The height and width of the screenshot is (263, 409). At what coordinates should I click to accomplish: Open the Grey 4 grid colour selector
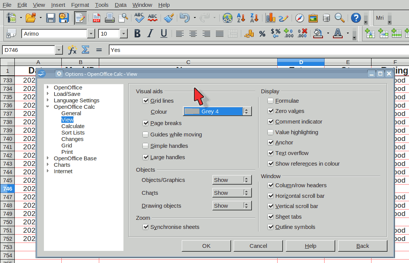click(217, 111)
